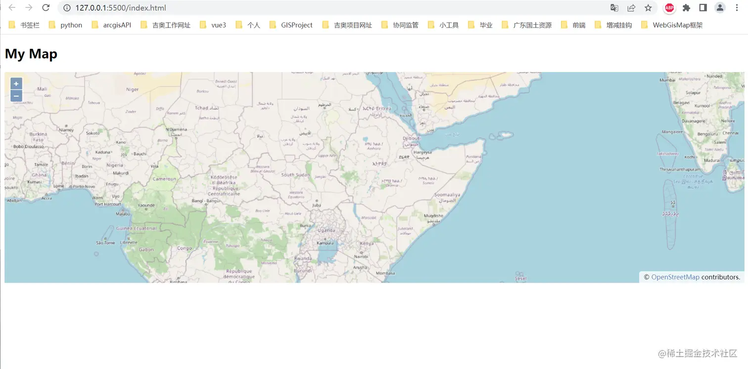Click Kenya label on the map

(367, 244)
